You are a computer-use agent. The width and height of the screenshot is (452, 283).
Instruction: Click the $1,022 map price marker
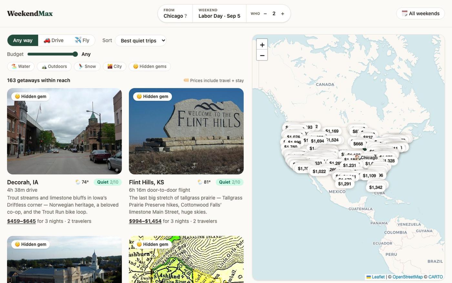319,171
